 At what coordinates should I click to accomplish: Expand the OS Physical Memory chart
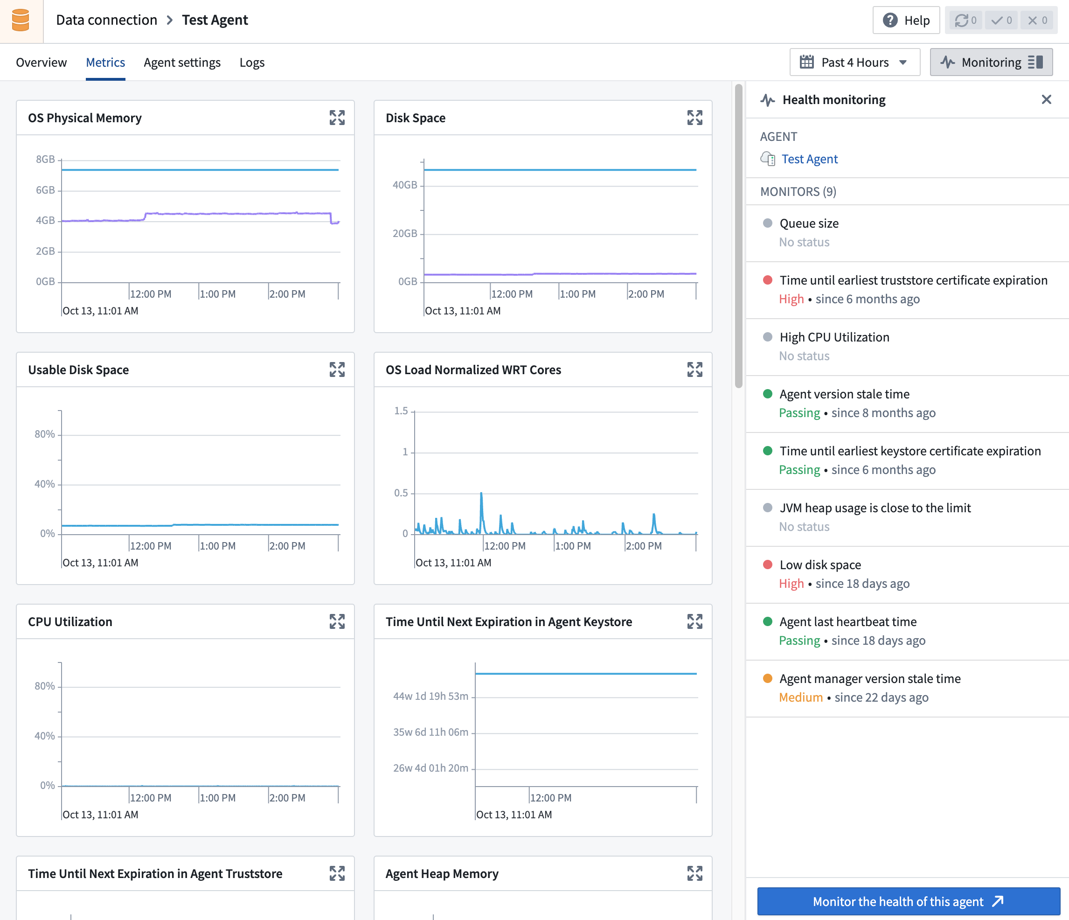tap(337, 117)
